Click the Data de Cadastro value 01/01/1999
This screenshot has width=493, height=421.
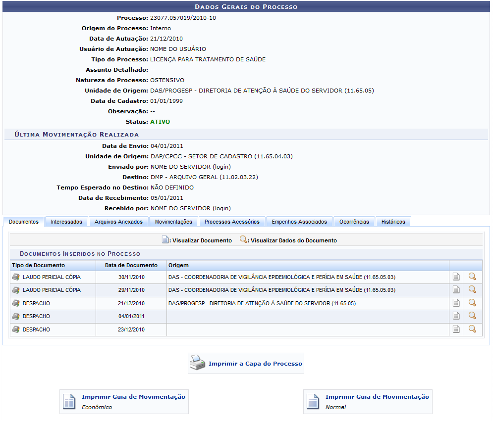click(x=166, y=101)
